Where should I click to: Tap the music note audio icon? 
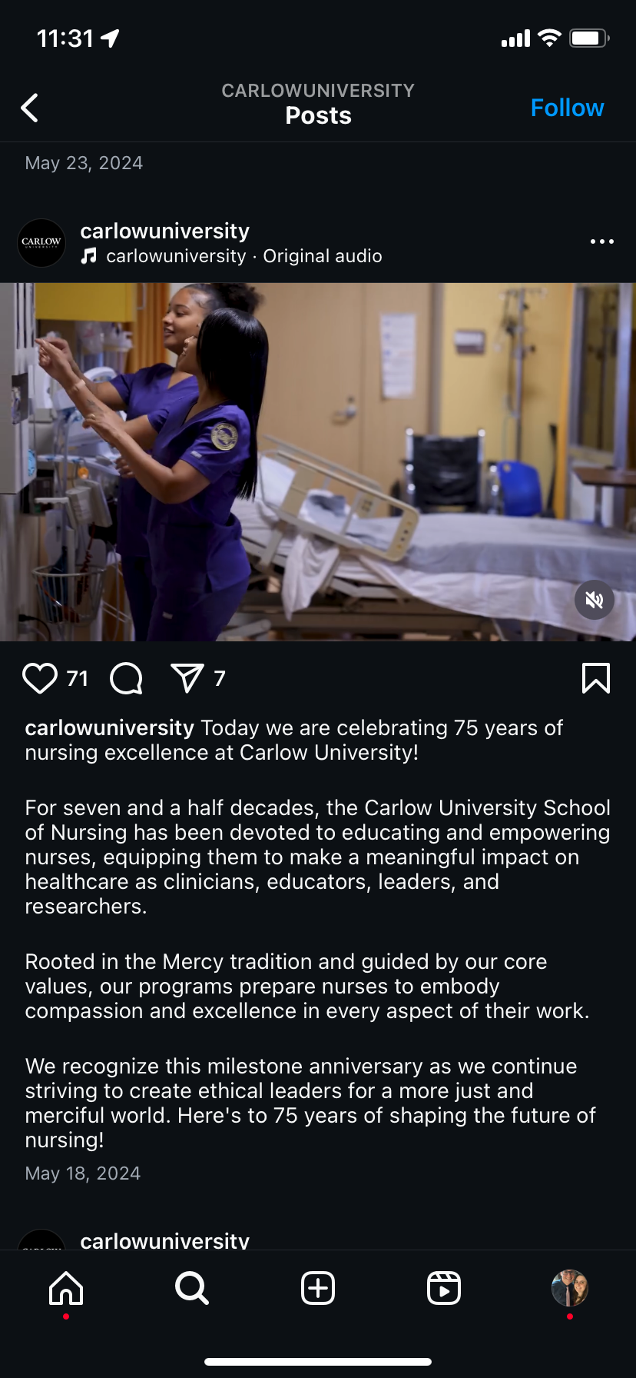[90, 256]
